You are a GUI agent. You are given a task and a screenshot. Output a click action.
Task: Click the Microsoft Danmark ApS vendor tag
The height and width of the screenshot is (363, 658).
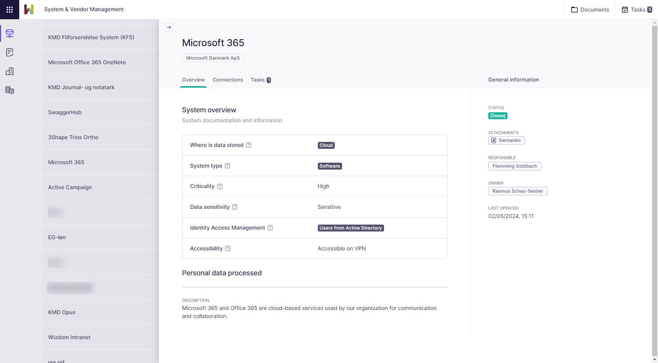point(213,58)
